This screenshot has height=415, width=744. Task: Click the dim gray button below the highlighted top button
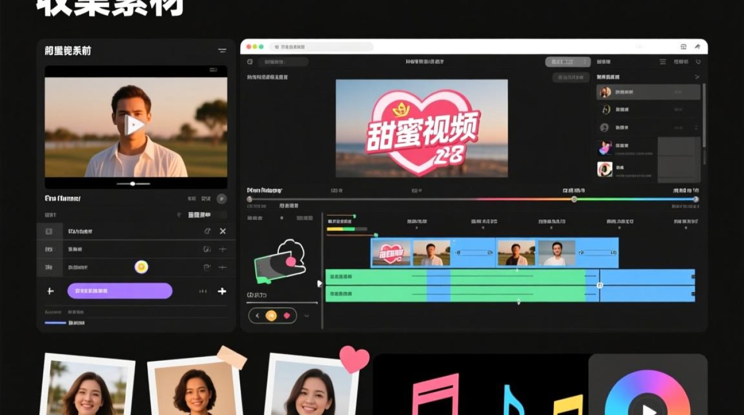click(x=570, y=78)
